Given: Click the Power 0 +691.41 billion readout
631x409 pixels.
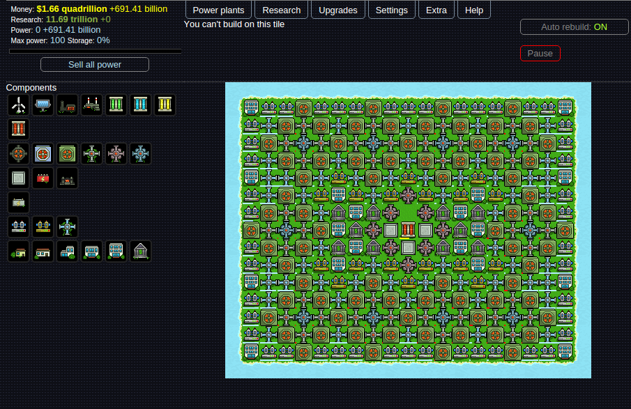Looking at the screenshot, I should coord(56,30).
